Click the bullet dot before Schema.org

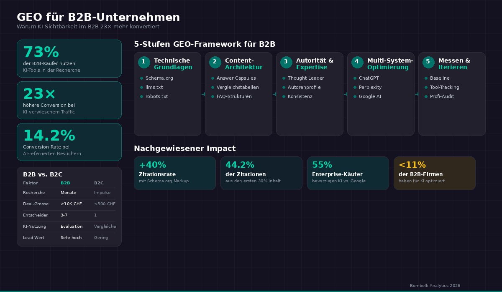coord(142,78)
